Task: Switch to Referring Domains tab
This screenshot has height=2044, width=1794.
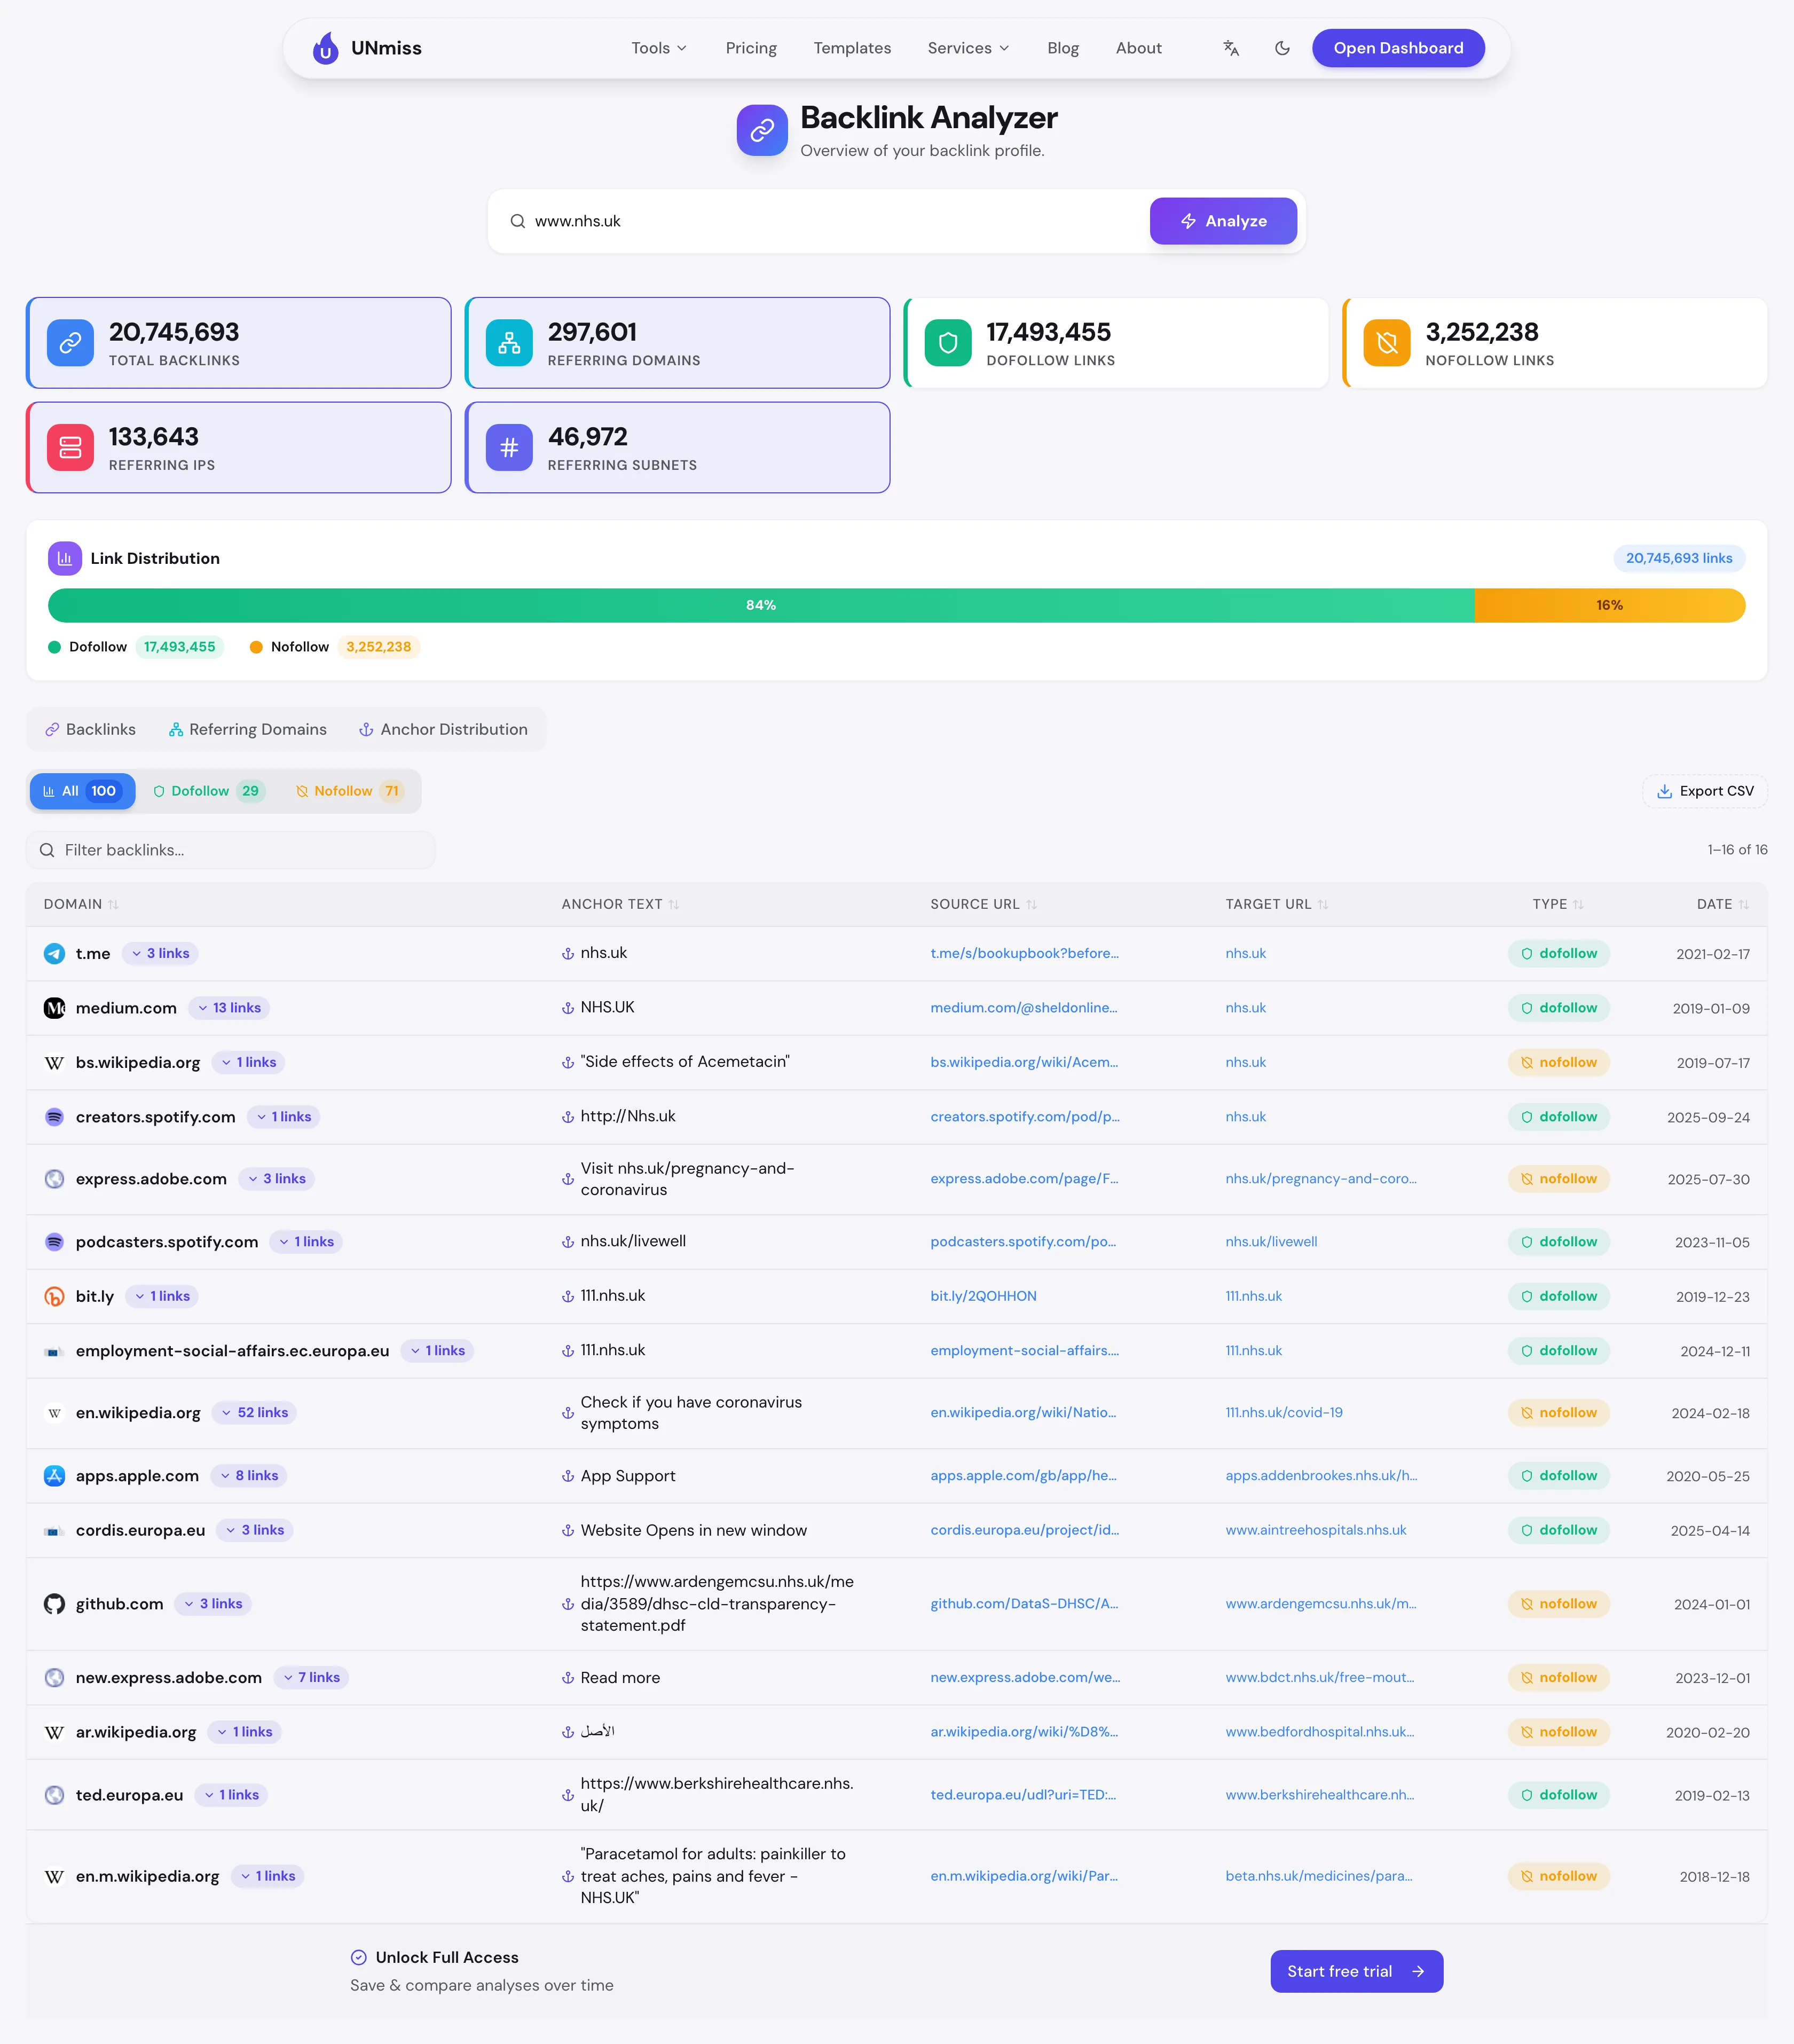Action: coord(248,730)
